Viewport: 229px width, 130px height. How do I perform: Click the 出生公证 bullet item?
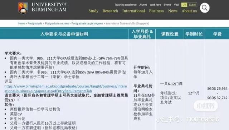(x=18, y=119)
